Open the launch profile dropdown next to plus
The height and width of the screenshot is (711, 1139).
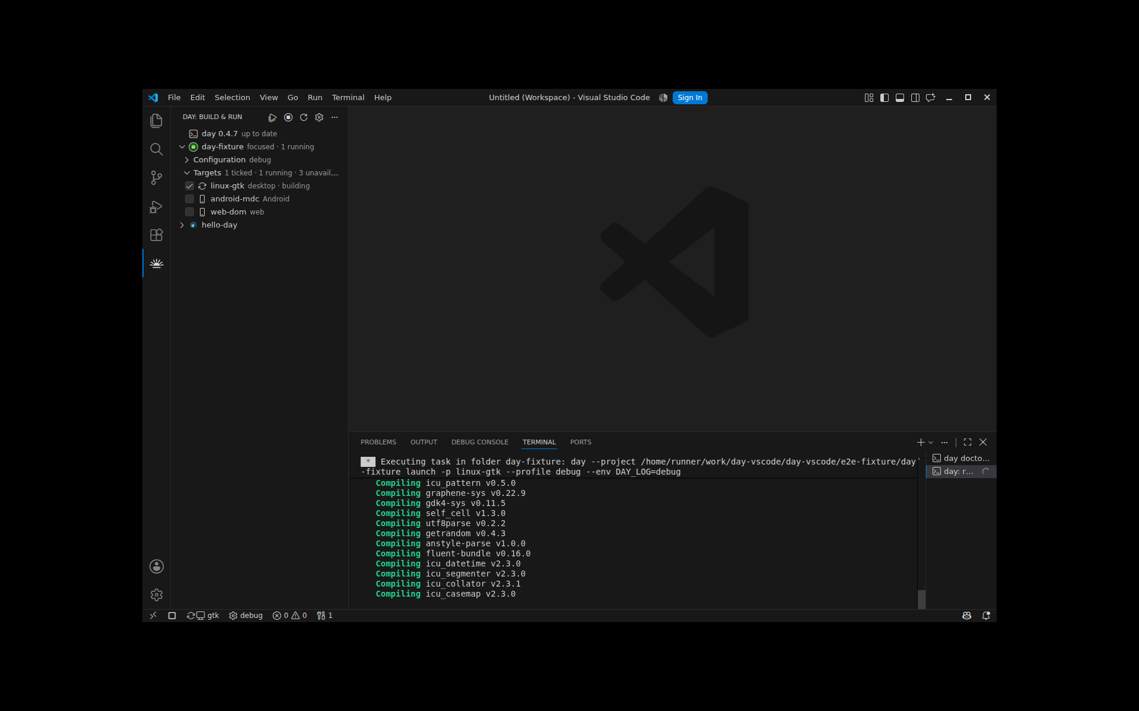pyautogui.click(x=931, y=442)
